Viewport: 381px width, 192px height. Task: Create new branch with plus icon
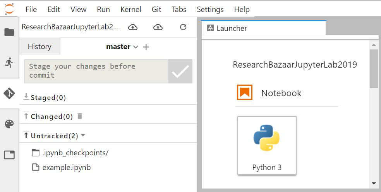[146, 47]
